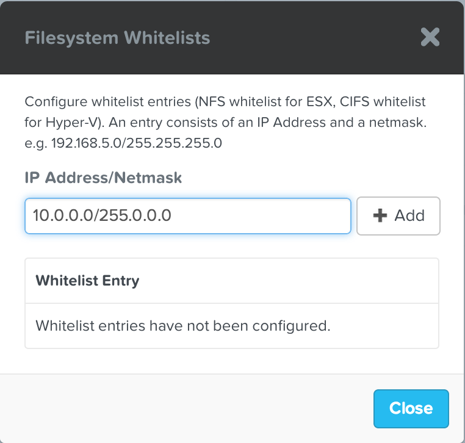Click the Filesystem Whitelists dialog title
This screenshot has width=465, height=443.
click(117, 38)
